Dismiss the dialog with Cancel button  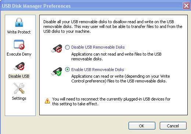click(173, 126)
